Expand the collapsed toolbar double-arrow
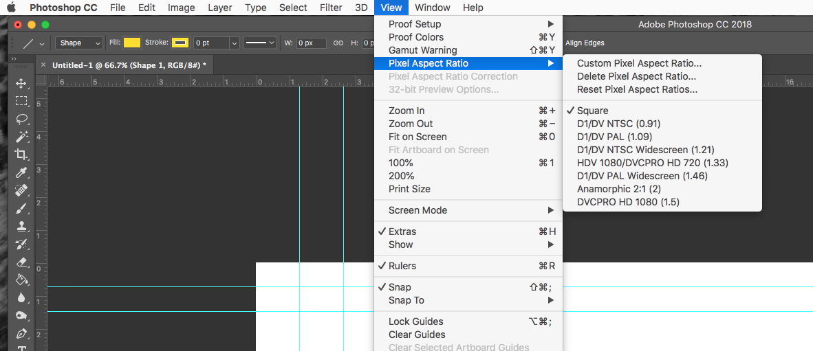This screenshot has height=351, width=813. pos(14,58)
